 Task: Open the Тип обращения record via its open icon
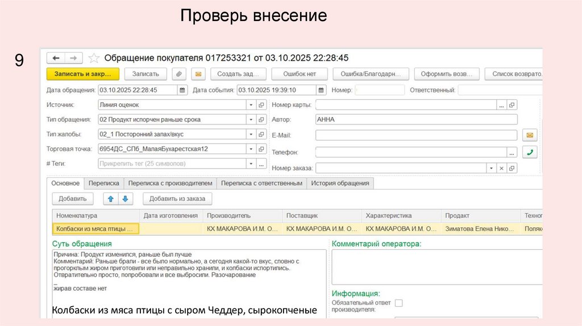pos(261,119)
